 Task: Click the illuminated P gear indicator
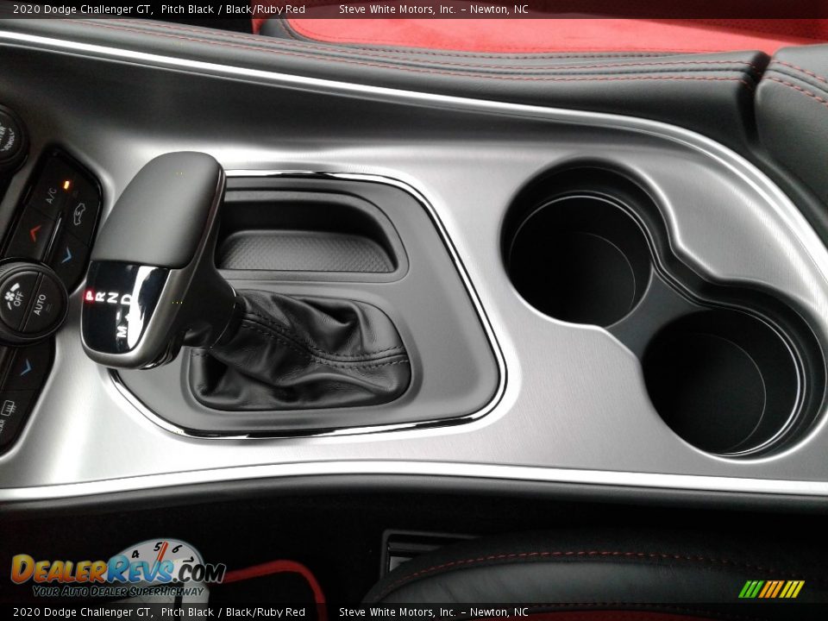pos(90,295)
